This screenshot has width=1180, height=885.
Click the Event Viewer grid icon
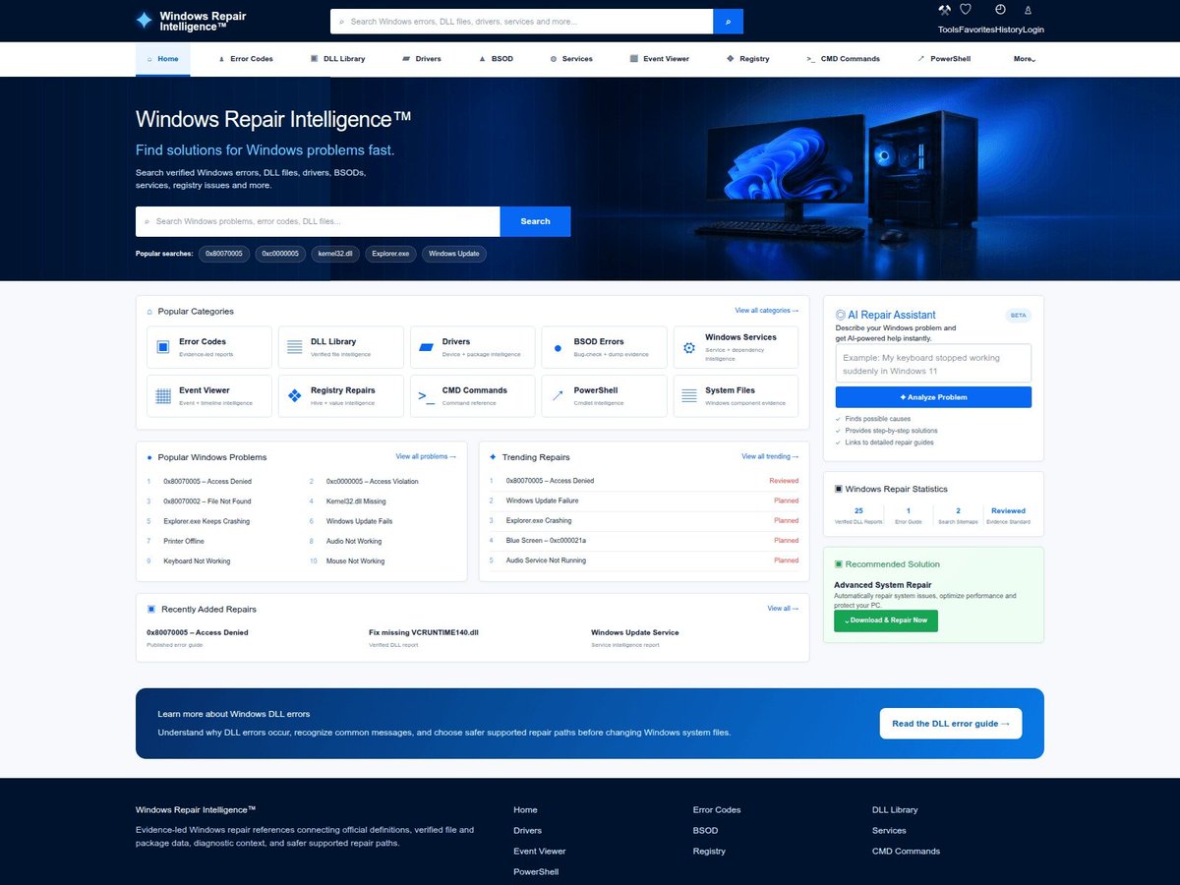point(163,396)
